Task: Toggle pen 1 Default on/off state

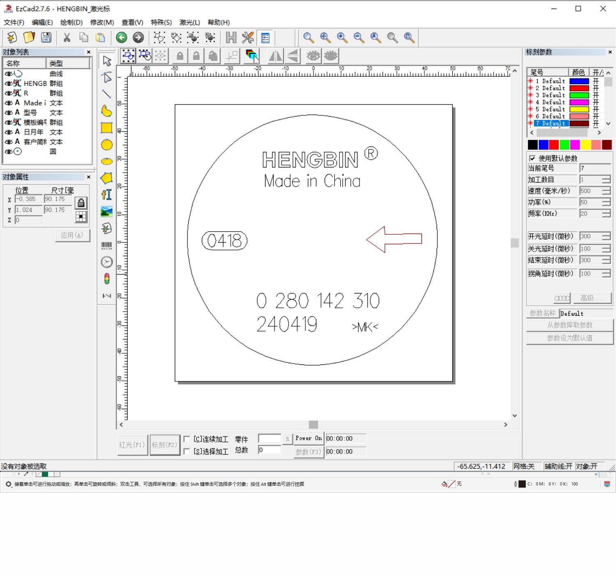Action: click(596, 81)
